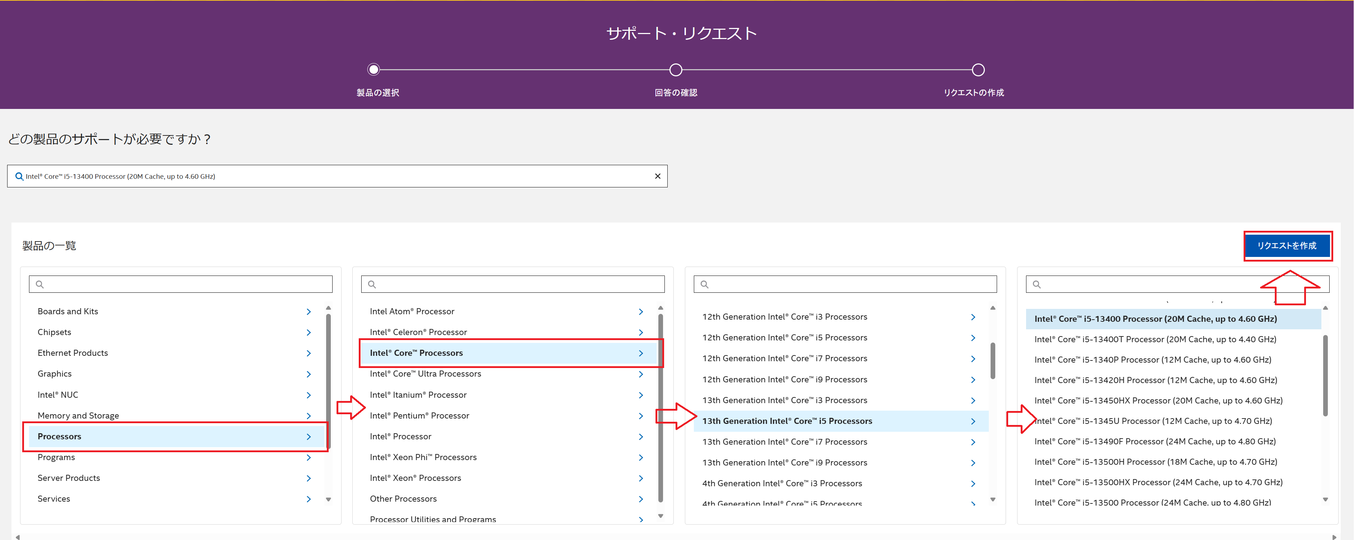Expand the Graphics category chevron
The height and width of the screenshot is (540, 1354).
[x=309, y=374]
